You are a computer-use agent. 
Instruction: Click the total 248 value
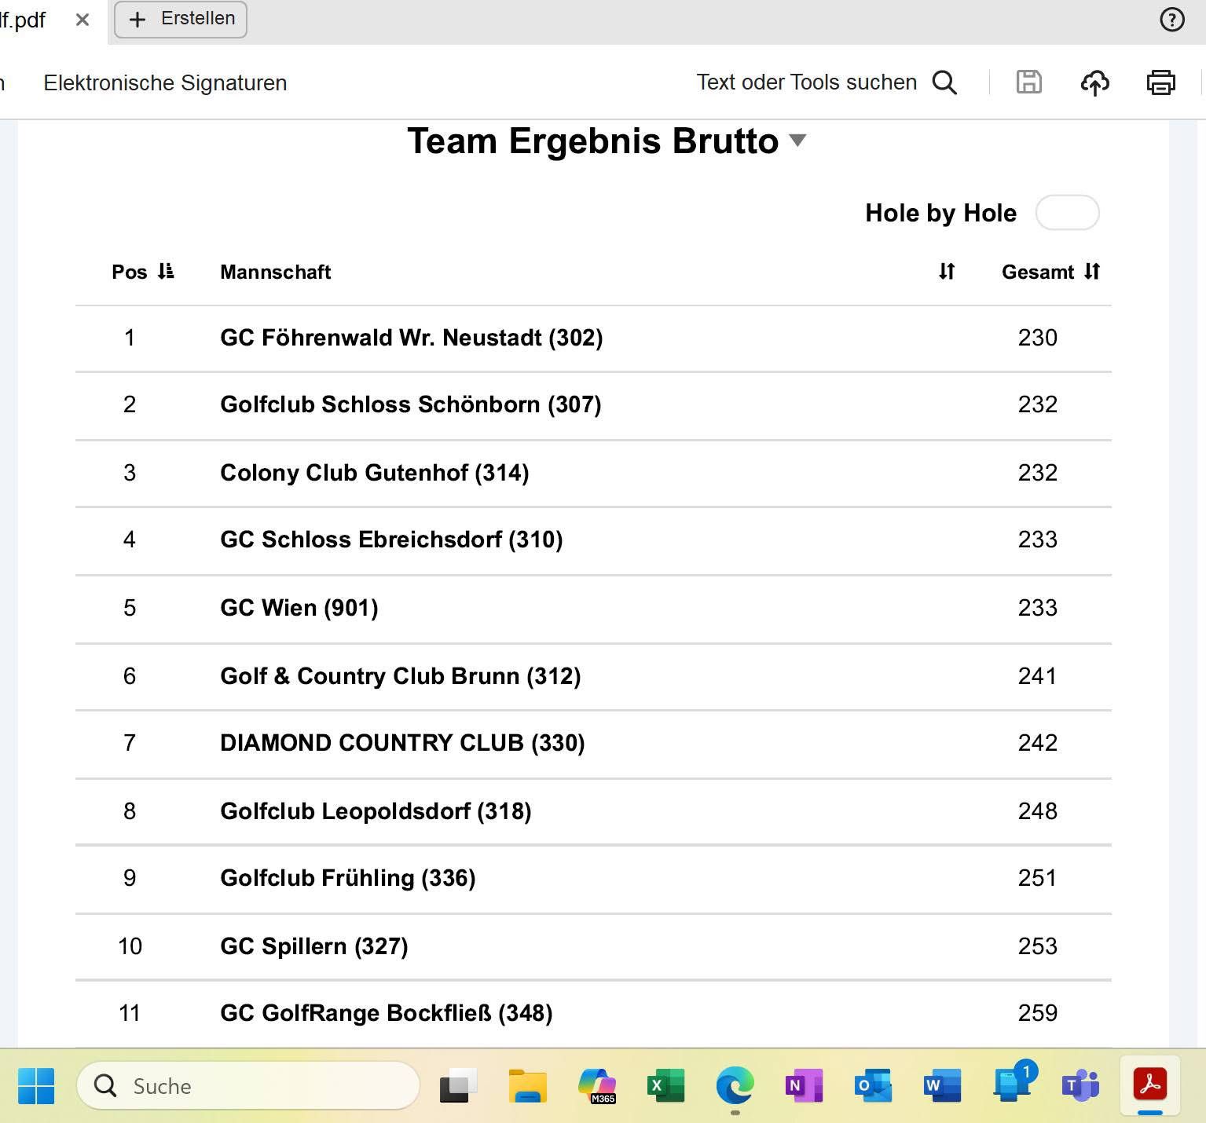[x=1037, y=811]
